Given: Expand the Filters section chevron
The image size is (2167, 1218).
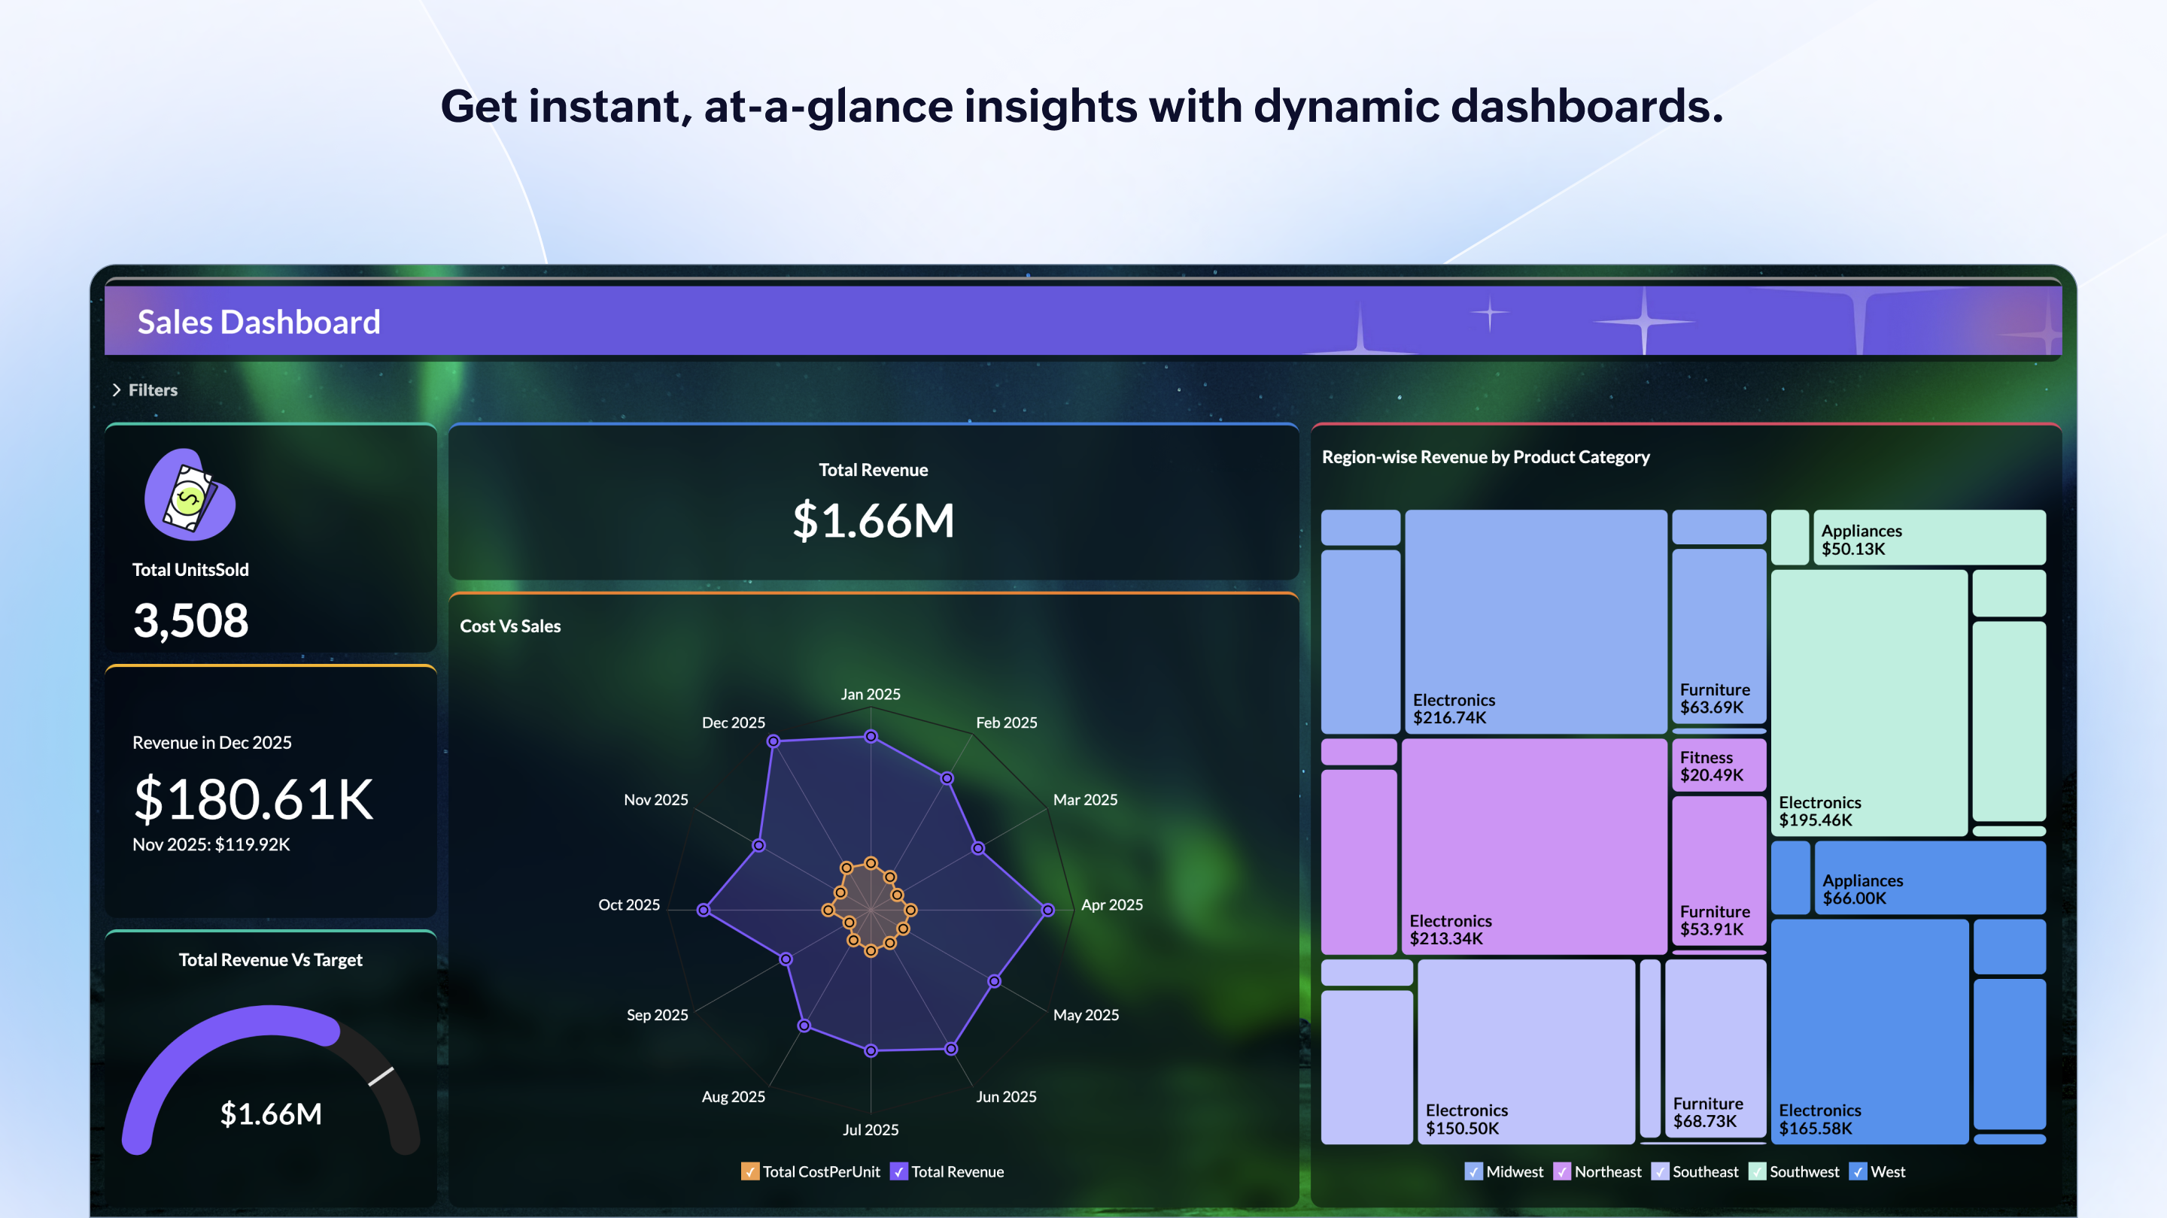Looking at the screenshot, I should [x=117, y=390].
